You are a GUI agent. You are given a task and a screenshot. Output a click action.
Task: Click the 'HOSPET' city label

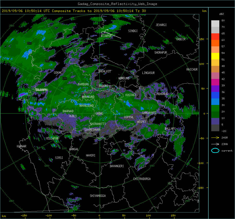142,122
